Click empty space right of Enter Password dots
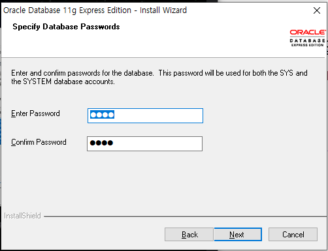 [159, 115]
